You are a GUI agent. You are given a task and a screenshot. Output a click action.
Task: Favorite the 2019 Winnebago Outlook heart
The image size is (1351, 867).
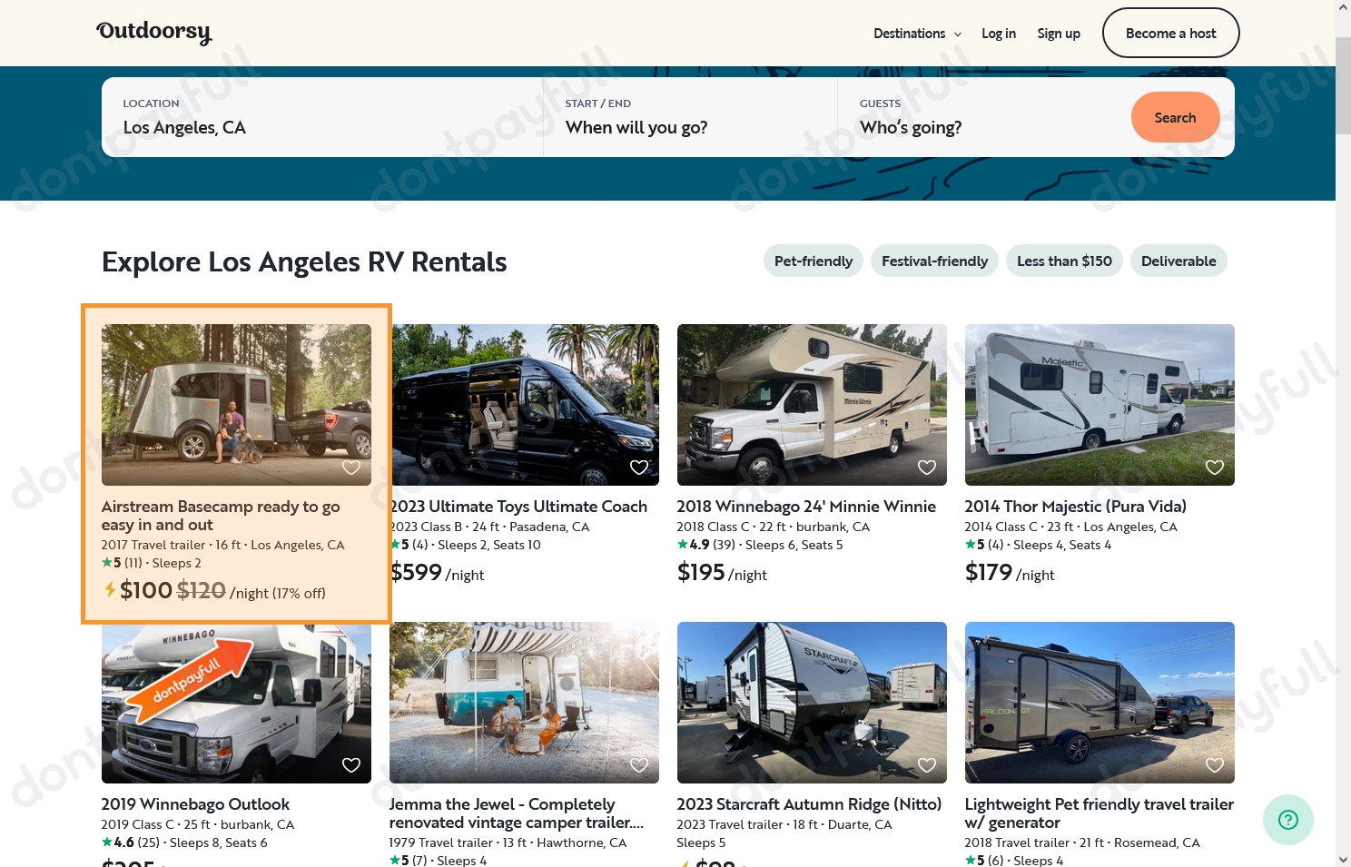[351, 765]
